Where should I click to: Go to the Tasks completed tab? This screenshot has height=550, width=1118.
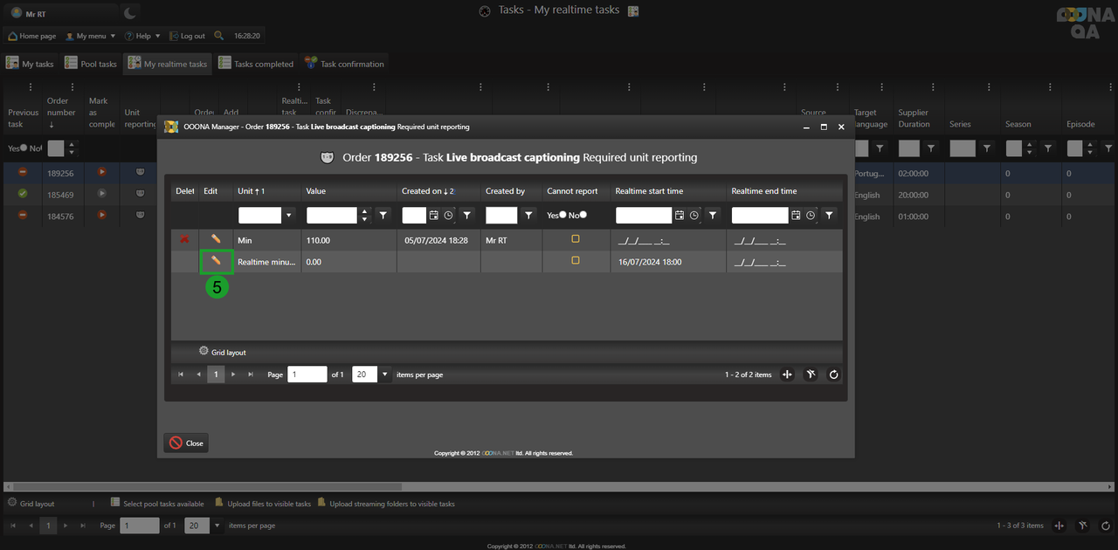(256, 64)
